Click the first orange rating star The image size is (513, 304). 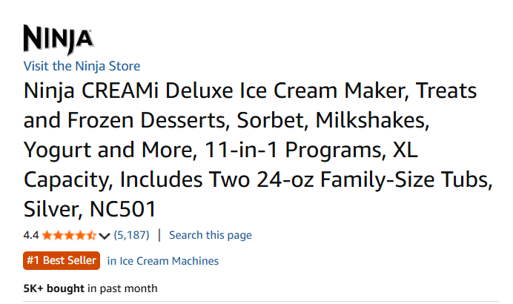47,236
